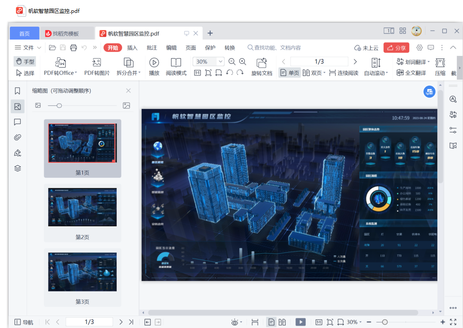Jump to last page in status bar

[131, 322]
